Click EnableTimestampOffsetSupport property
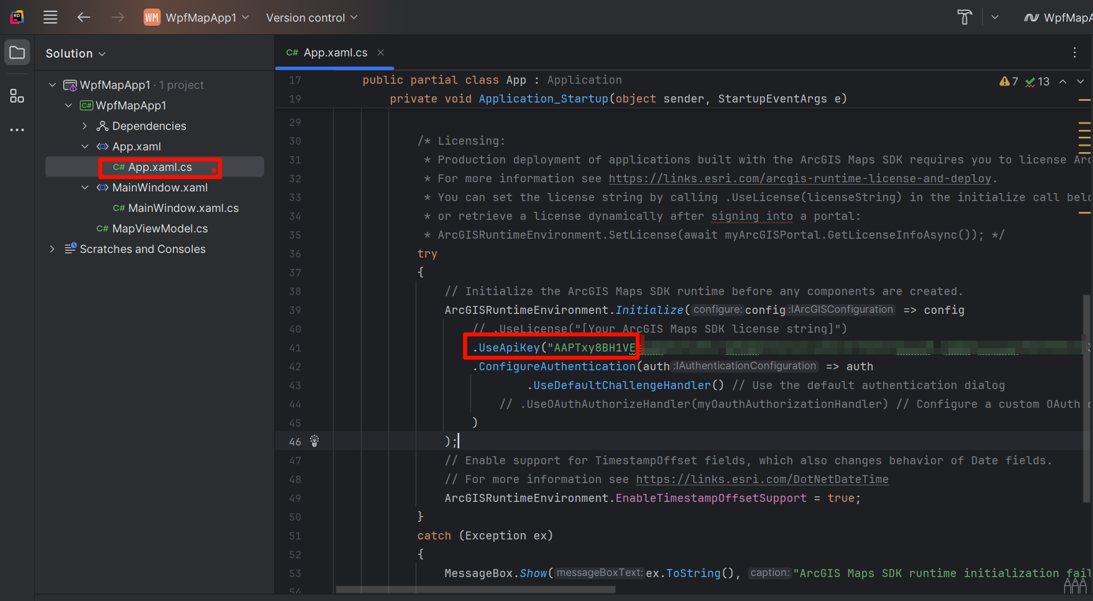Viewport: 1093px width, 601px height. [711, 498]
